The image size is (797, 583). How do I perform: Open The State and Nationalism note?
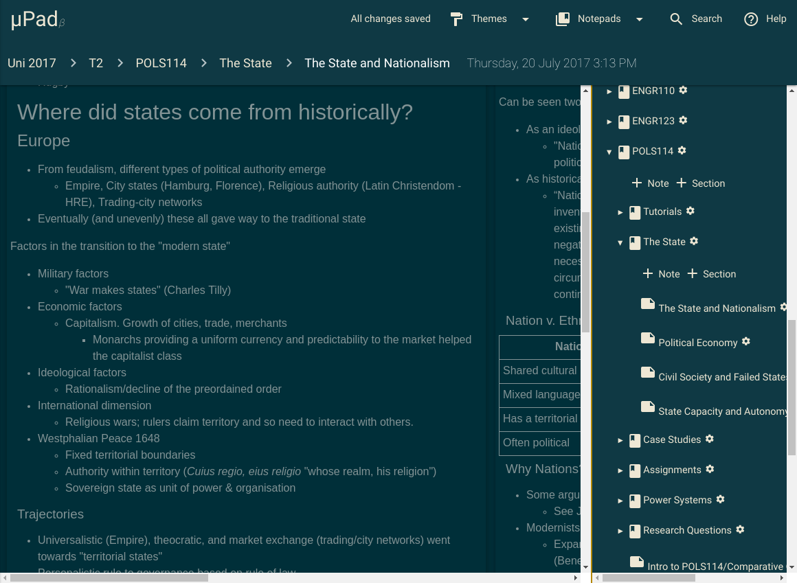click(x=717, y=308)
